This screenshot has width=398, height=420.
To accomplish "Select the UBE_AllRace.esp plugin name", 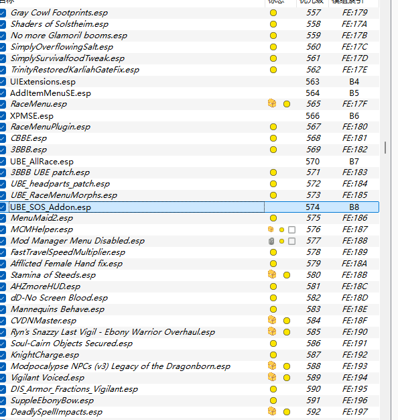I will tap(42, 162).
